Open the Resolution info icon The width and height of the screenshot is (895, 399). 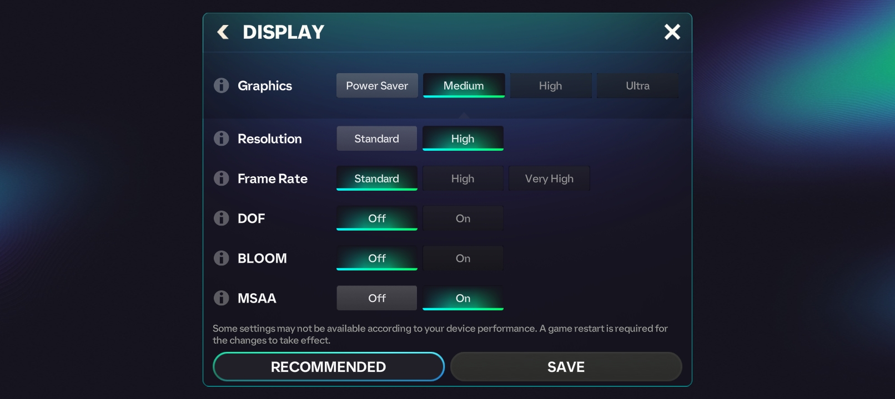pos(222,139)
